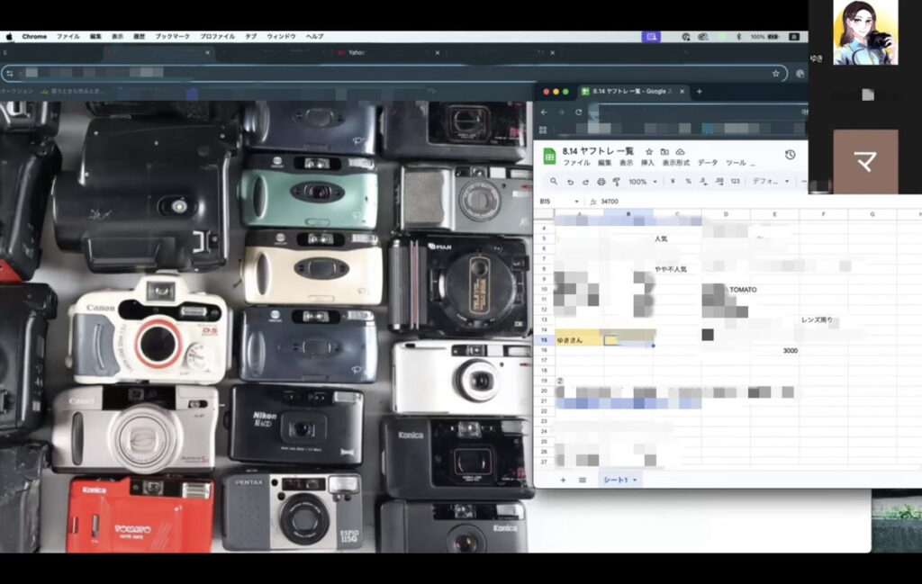Click the print icon in Sheets toolbar
This screenshot has height=584, width=922.
point(601,182)
